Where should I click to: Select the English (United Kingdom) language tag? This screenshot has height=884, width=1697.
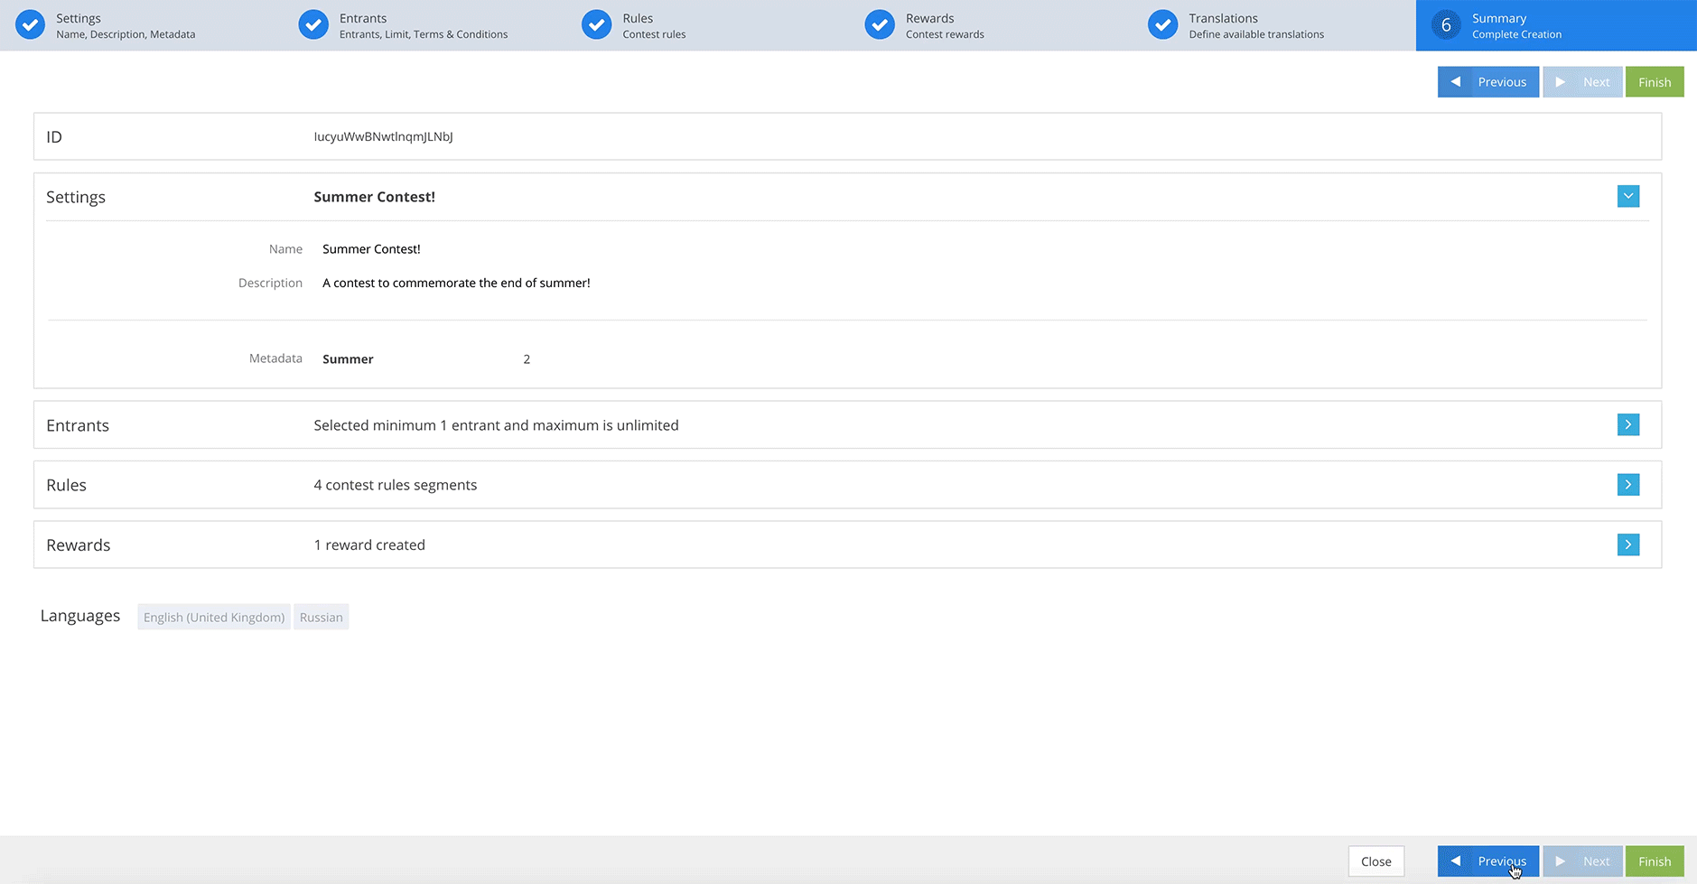point(214,618)
